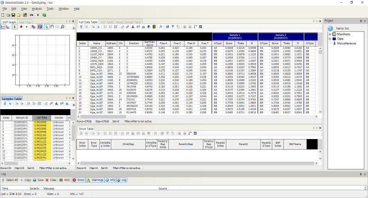
Task: Toggle Warnings filter in Log panel
Action: pyautogui.click(x=95, y=180)
